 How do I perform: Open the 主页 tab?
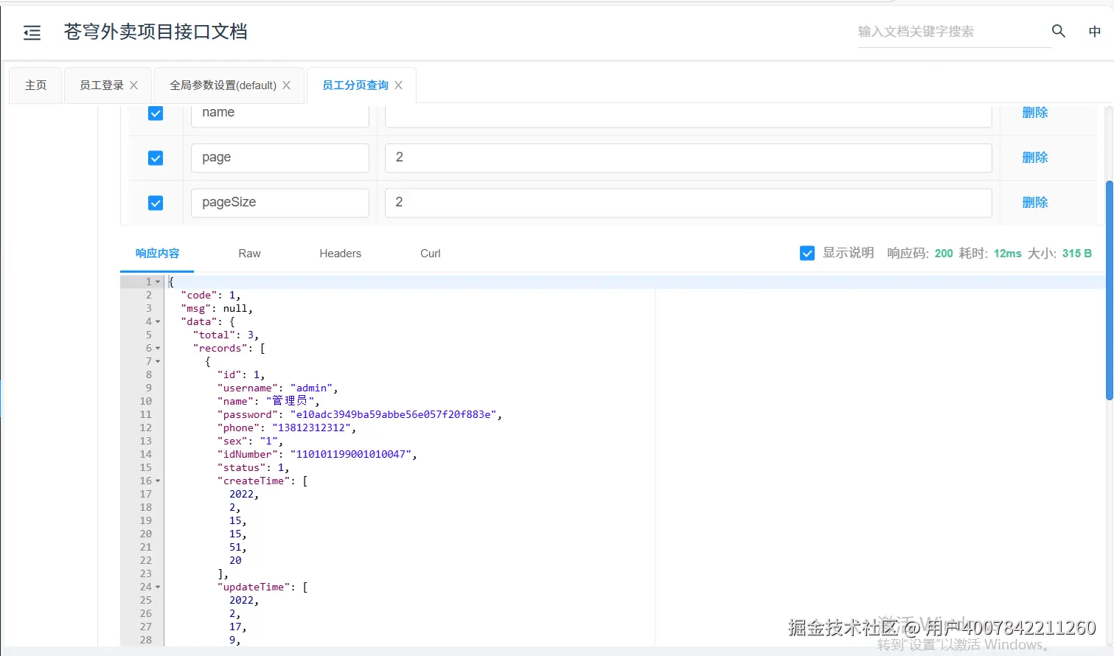point(35,86)
